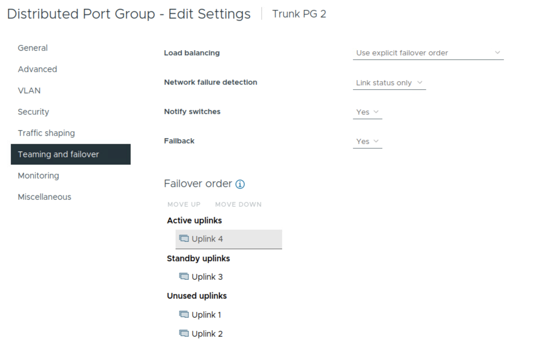Click the Uplink 2 adapter icon

click(184, 334)
